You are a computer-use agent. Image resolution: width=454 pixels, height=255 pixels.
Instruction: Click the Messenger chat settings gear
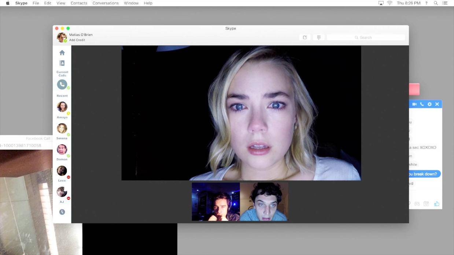pyautogui.click(x=429, y=104)
